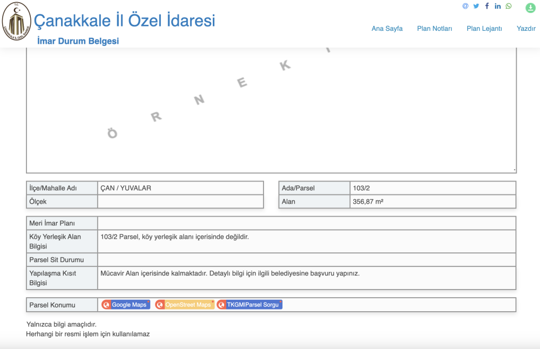Click the Parsel Sit Durumu label
Image resolution: width=540 pixels, height=349 pixels.
point(57,260)
